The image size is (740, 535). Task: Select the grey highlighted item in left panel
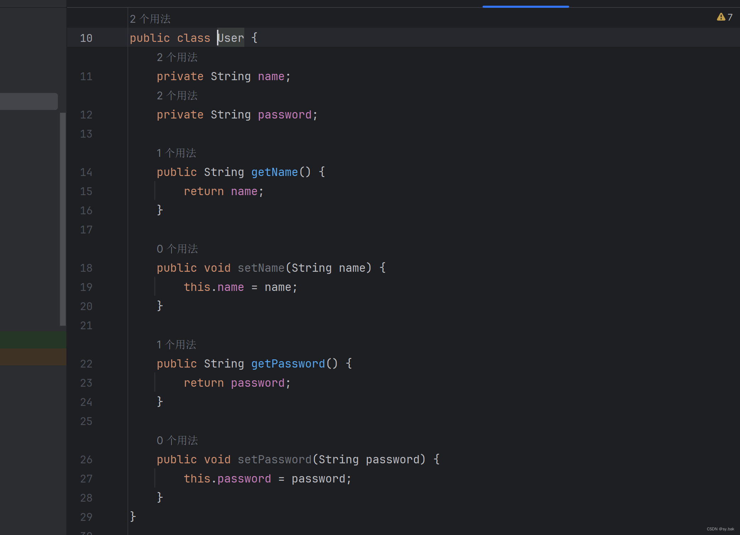click(28, 101)
